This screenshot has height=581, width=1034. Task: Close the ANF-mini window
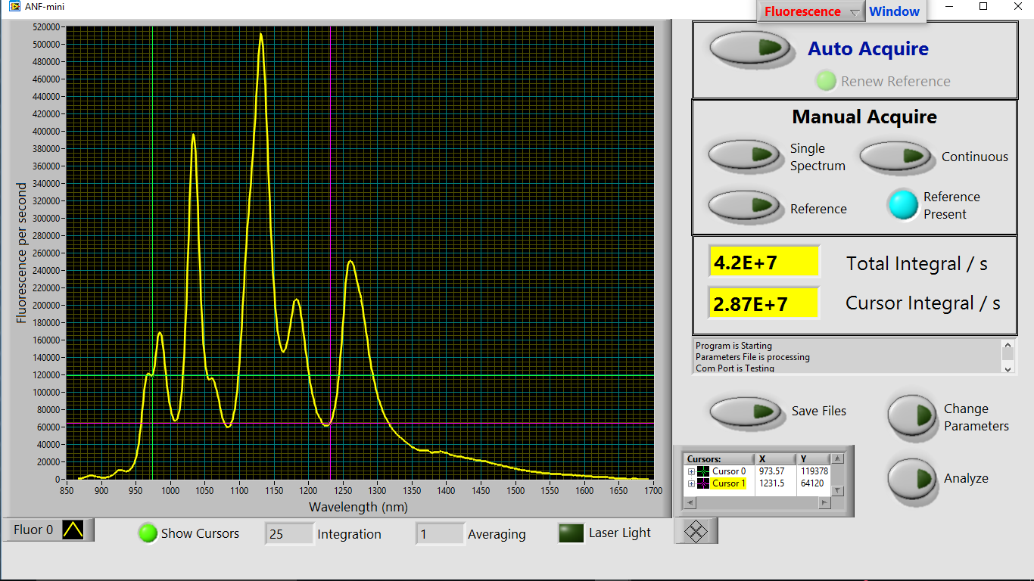[x=1017, y=6]
